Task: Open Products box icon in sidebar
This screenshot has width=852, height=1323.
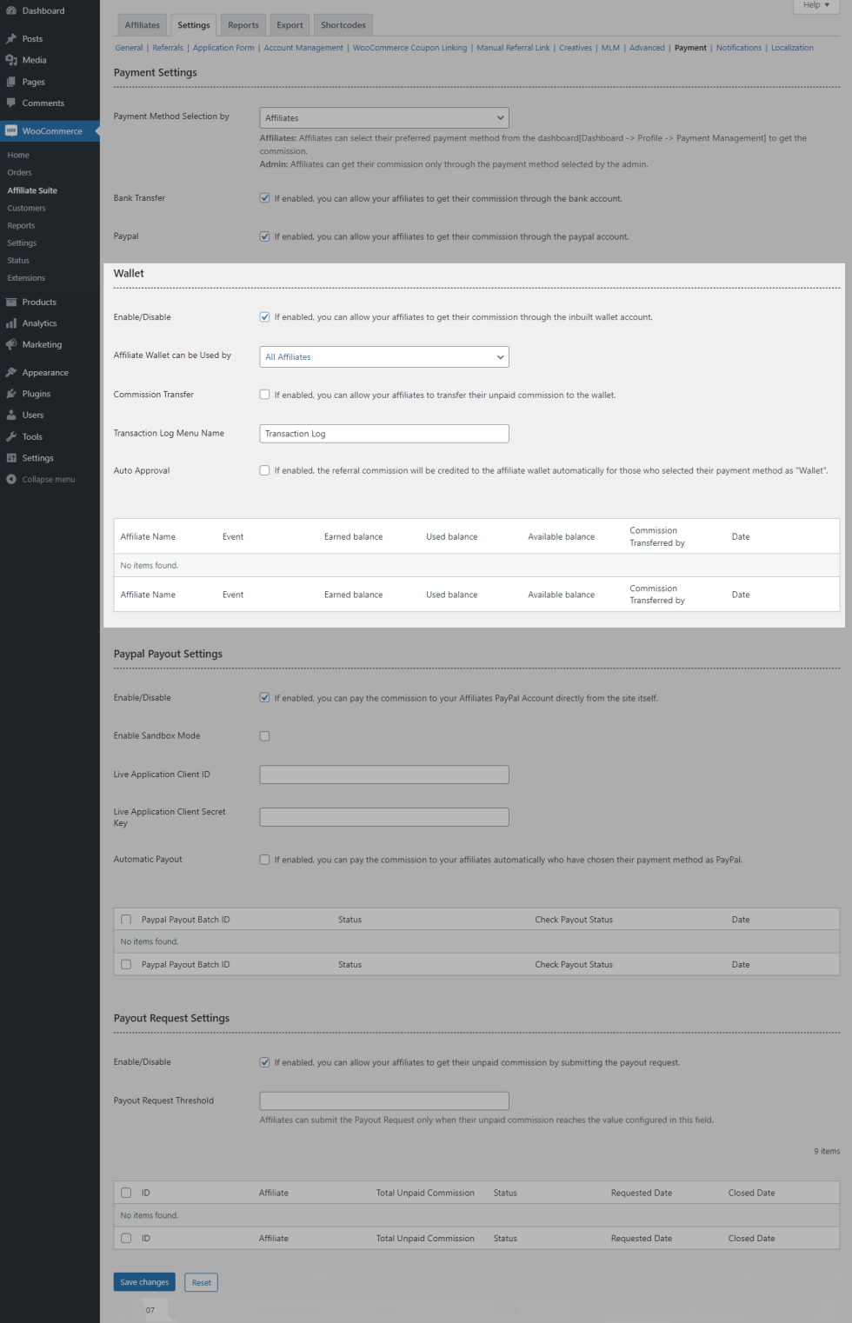Action: click(x=11, y=302)
